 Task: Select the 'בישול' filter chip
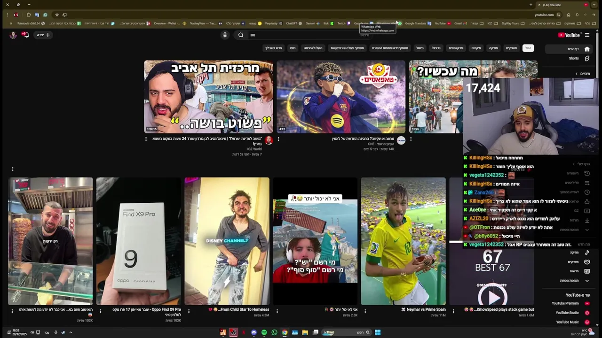[x=420, y=48]
